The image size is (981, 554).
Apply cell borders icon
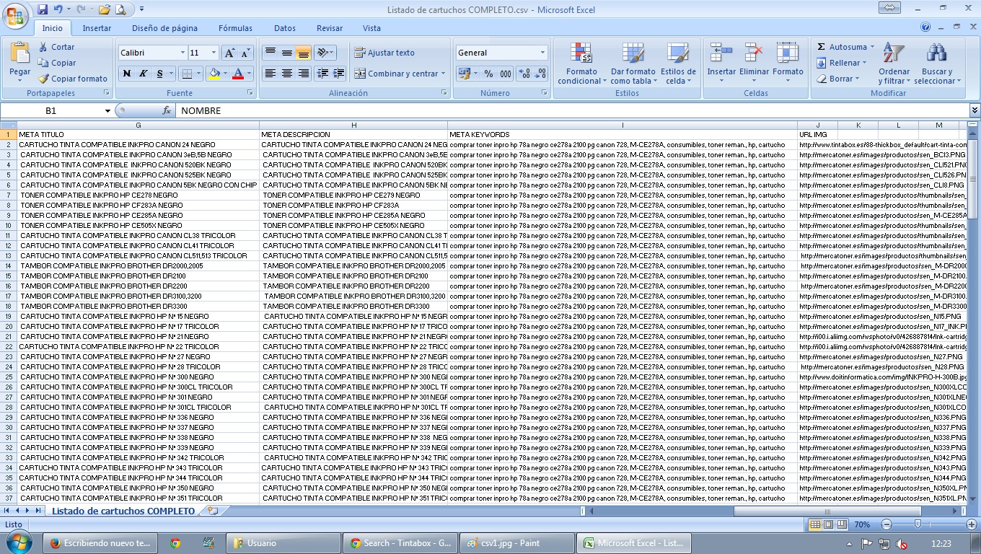[x=187, y=74]
